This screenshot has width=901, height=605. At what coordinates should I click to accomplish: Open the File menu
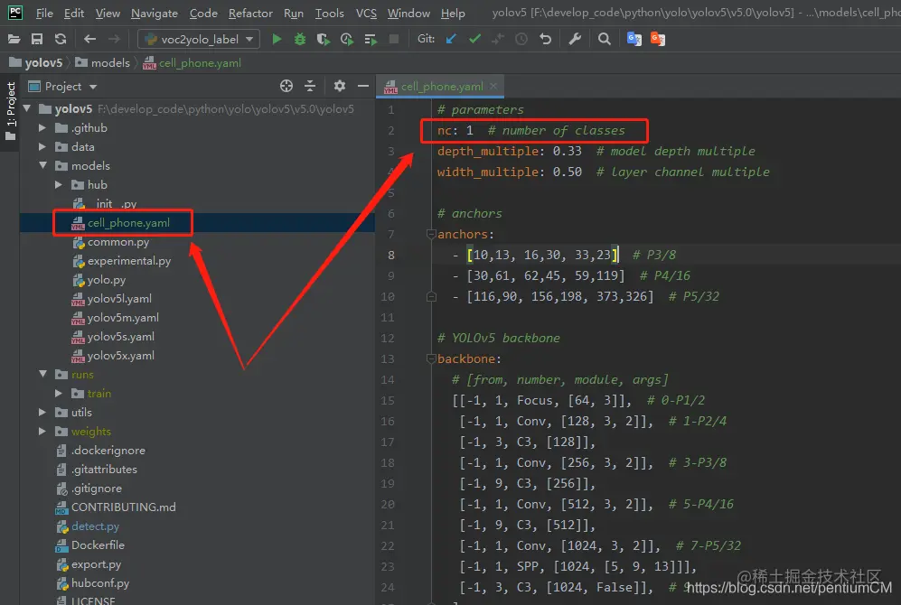click(44, 14)
